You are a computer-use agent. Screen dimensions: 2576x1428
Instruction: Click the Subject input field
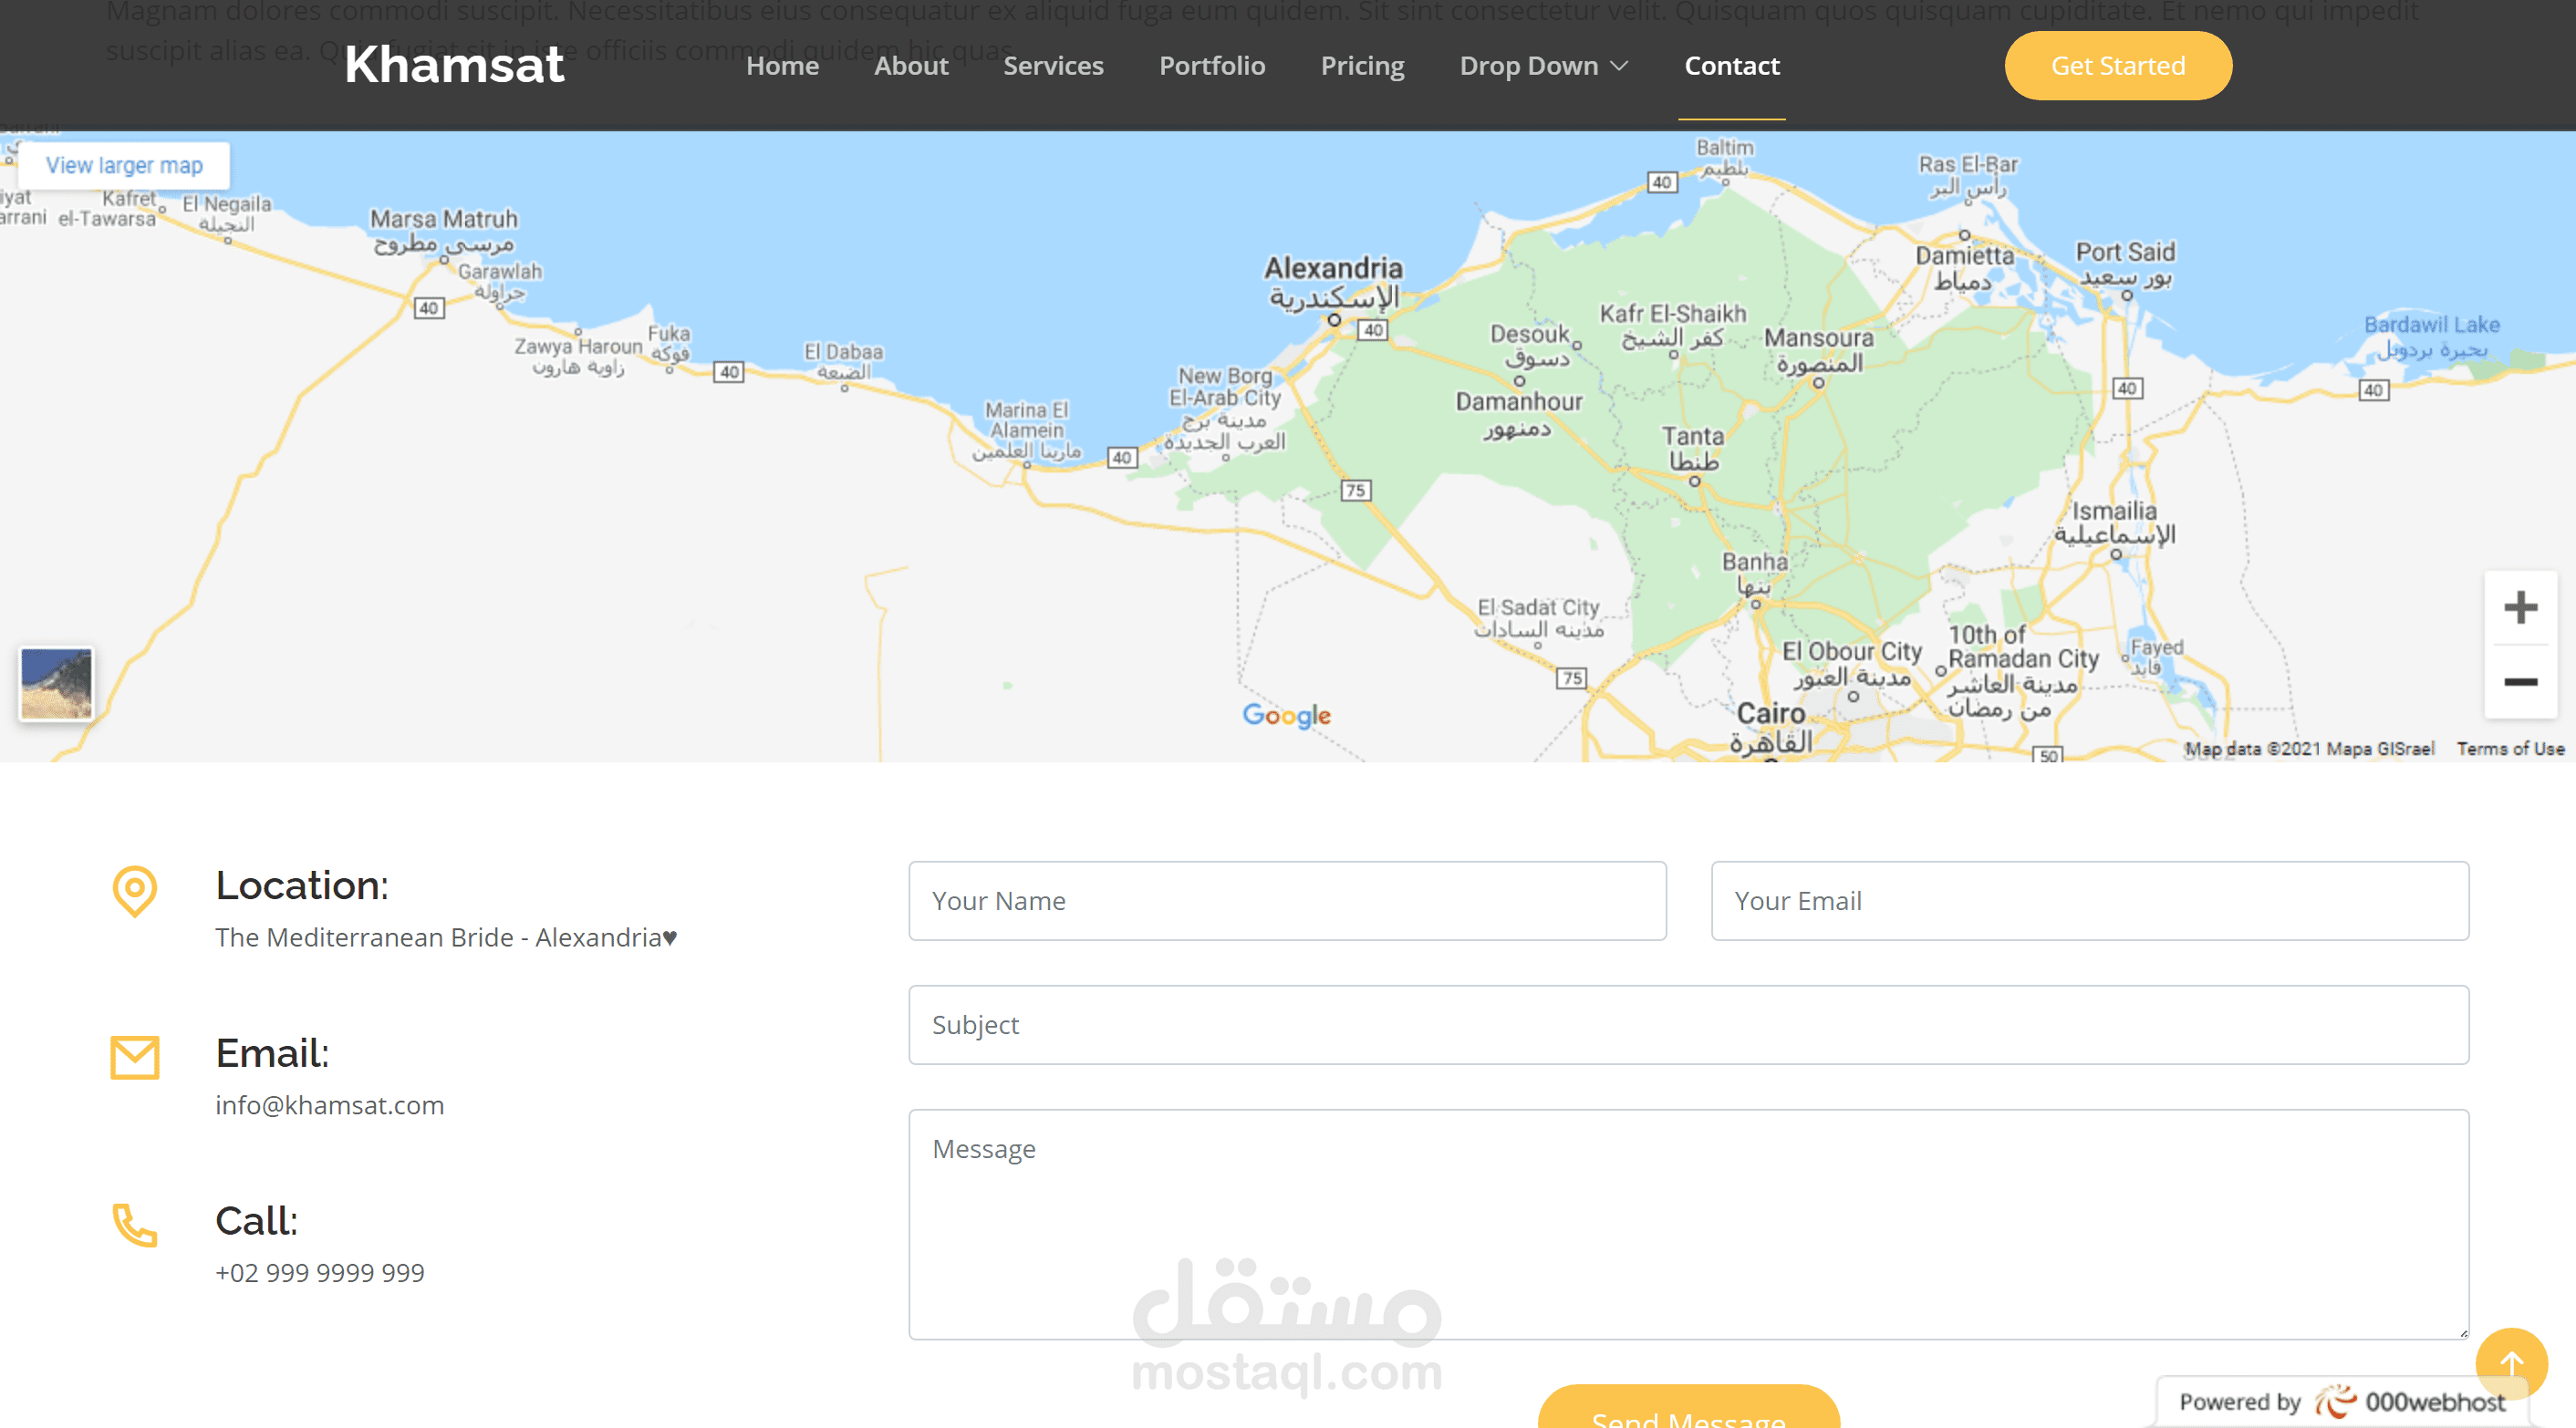(x=1688, y=1024)
